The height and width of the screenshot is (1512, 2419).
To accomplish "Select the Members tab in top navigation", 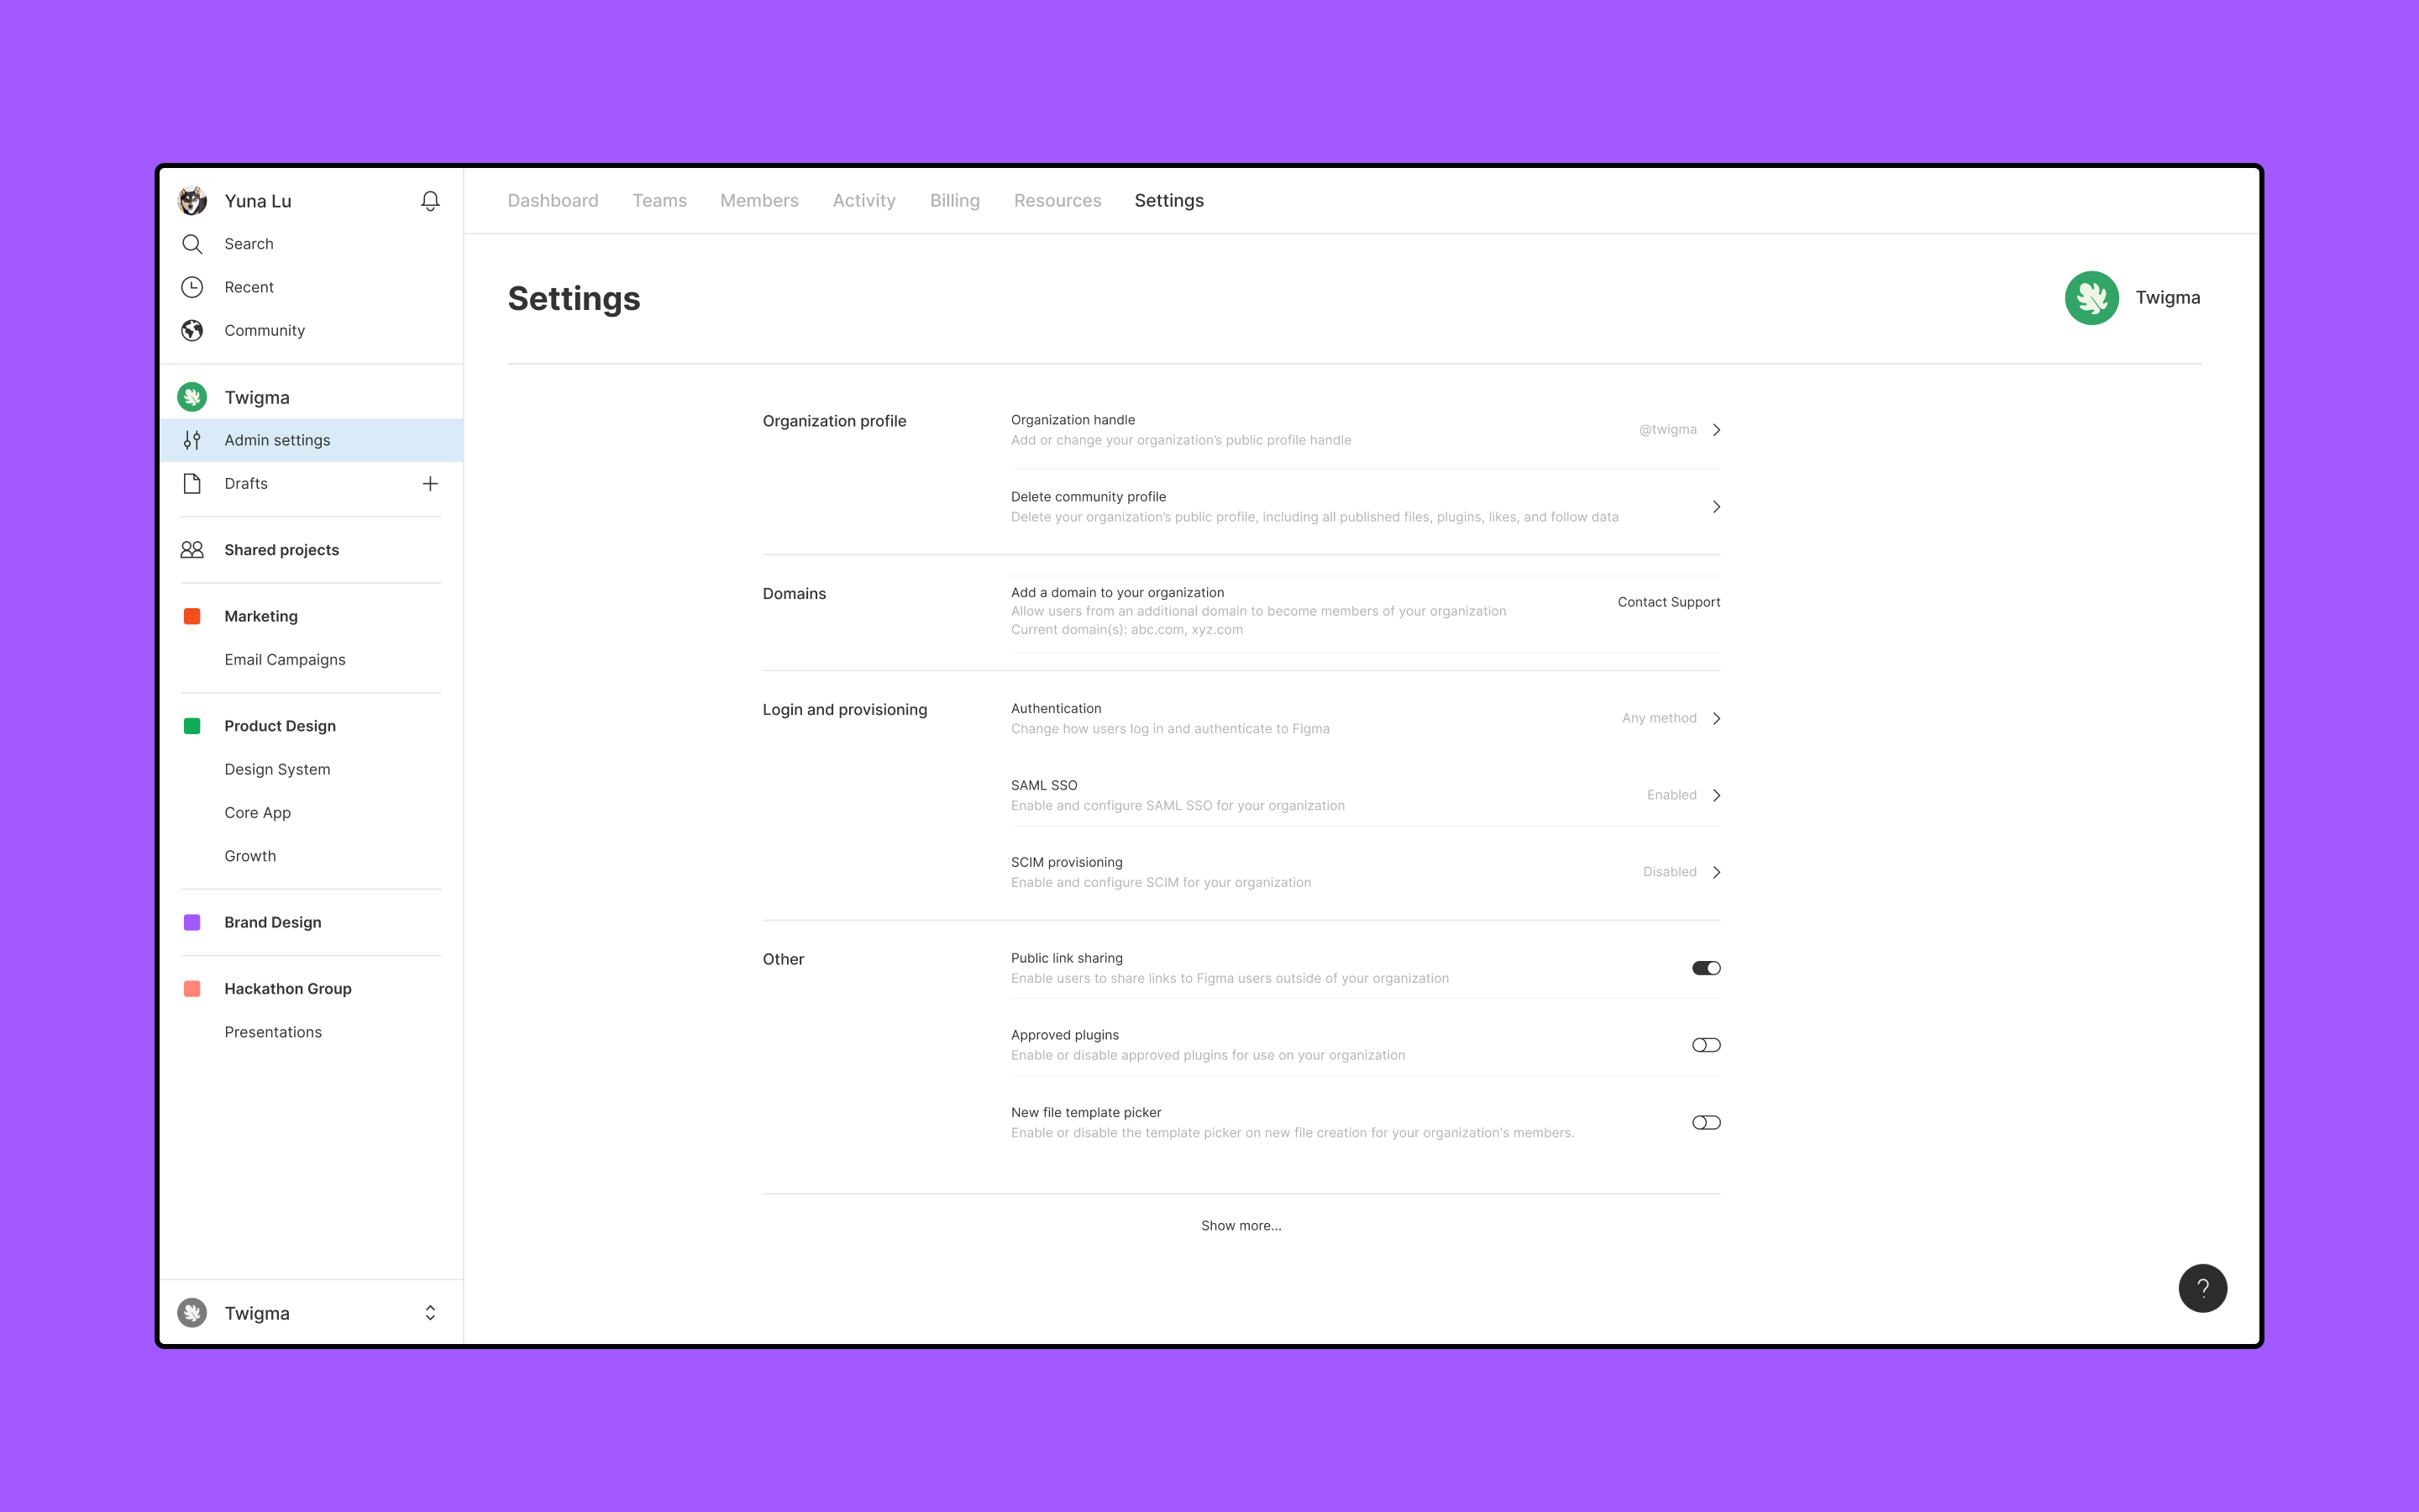I will coord(758,200).
